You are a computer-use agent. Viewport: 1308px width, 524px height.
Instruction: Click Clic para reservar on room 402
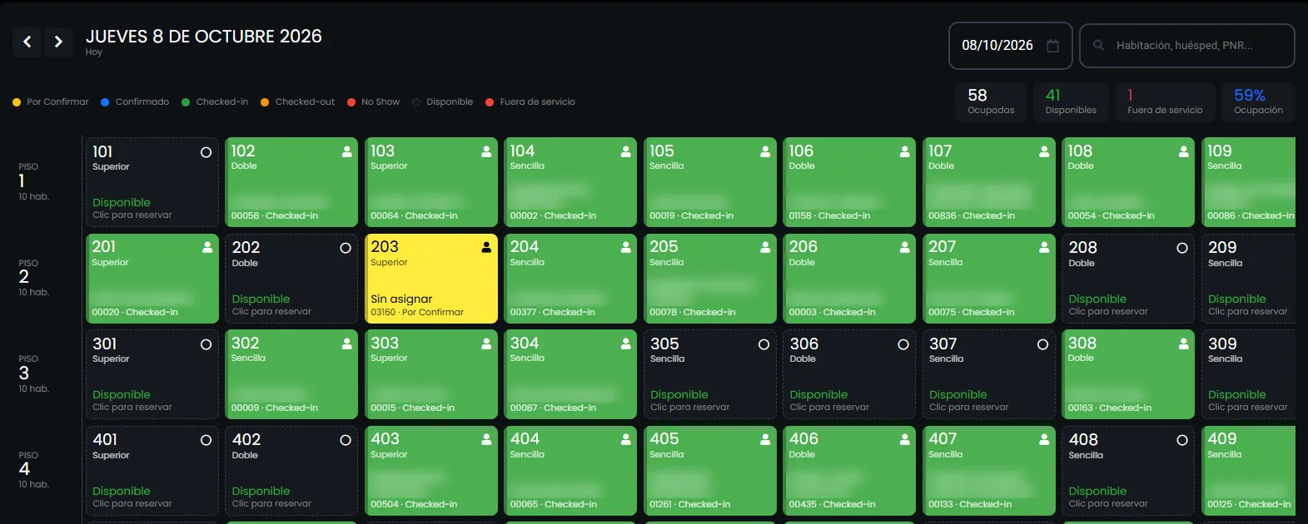271,504
